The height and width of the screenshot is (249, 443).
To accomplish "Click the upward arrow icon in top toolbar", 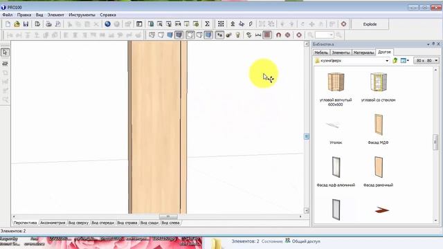I will pyautogui.click(x=233, y=24).
